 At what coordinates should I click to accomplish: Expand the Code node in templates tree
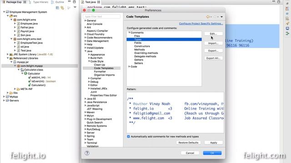[129, 67]
